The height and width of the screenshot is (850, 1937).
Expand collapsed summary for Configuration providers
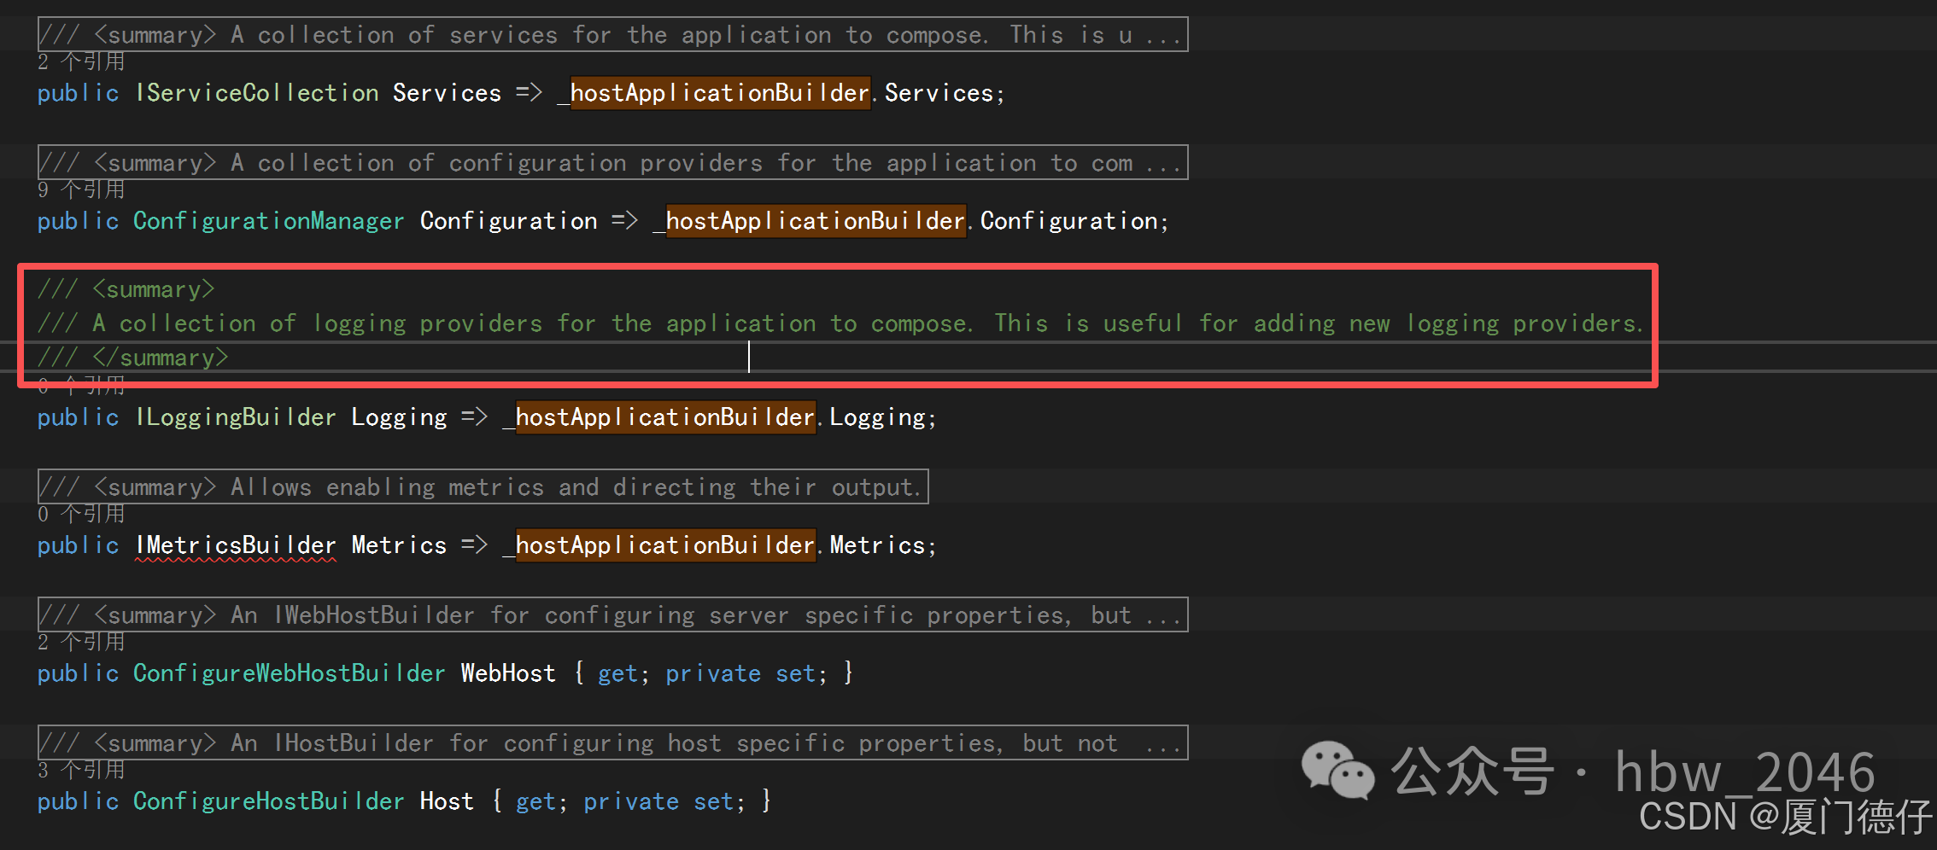point(612,163)
